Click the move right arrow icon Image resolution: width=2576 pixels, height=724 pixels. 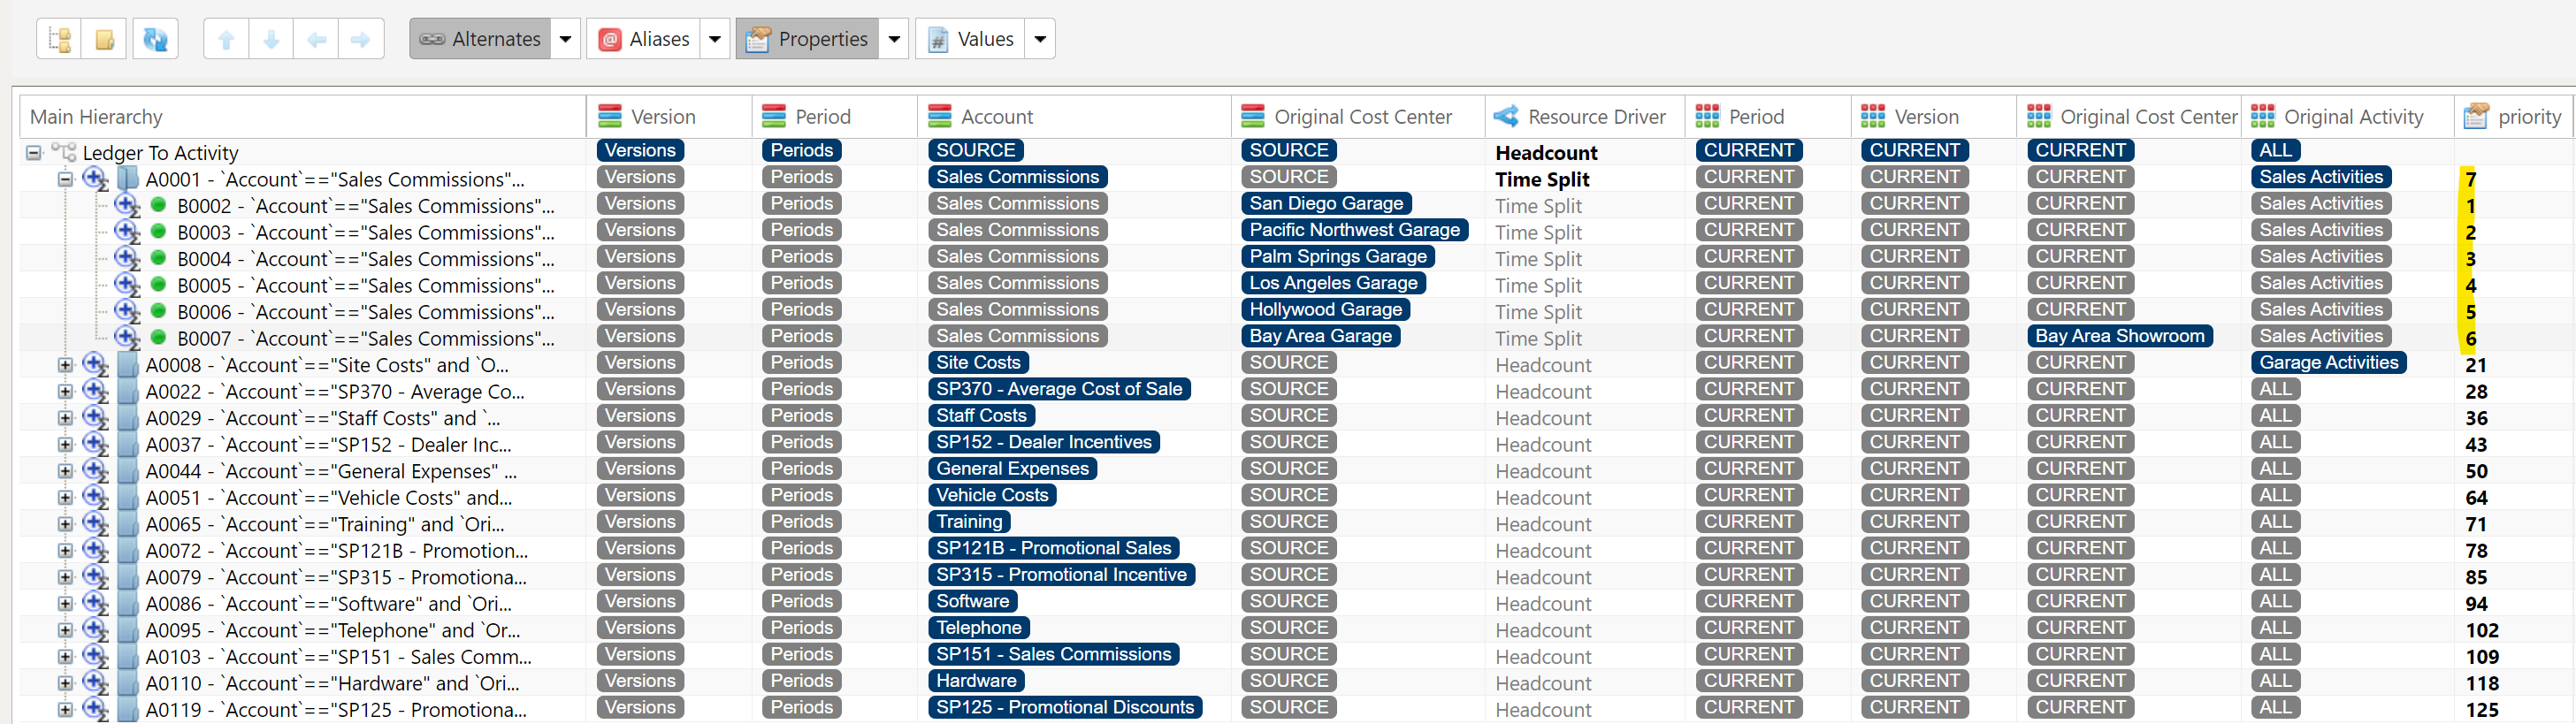click(x=361, y=39)
